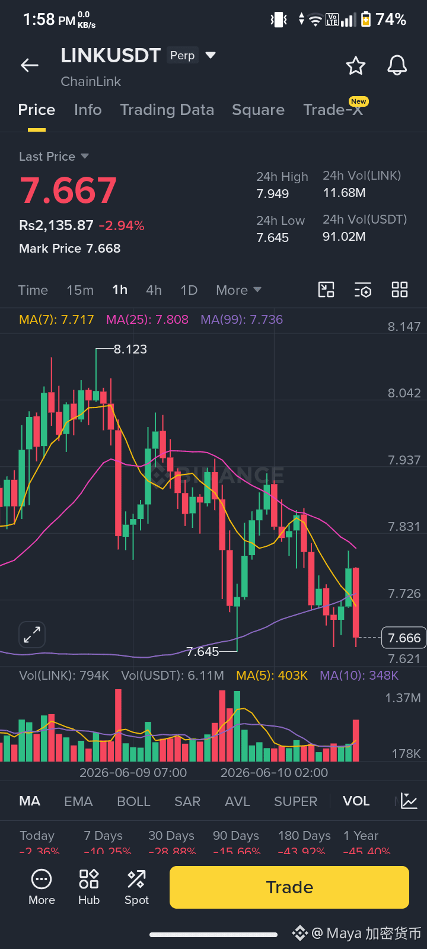Tap the 8.123 high price marker
Screen dimensions: 427x949
130,349
